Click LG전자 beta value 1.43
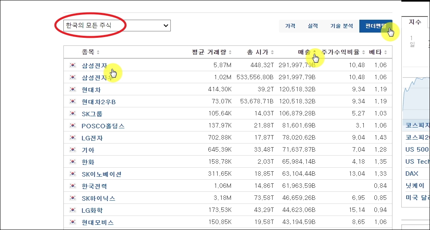Image resolution: width=430 pixels, height=230 pixels. point(381,138)
